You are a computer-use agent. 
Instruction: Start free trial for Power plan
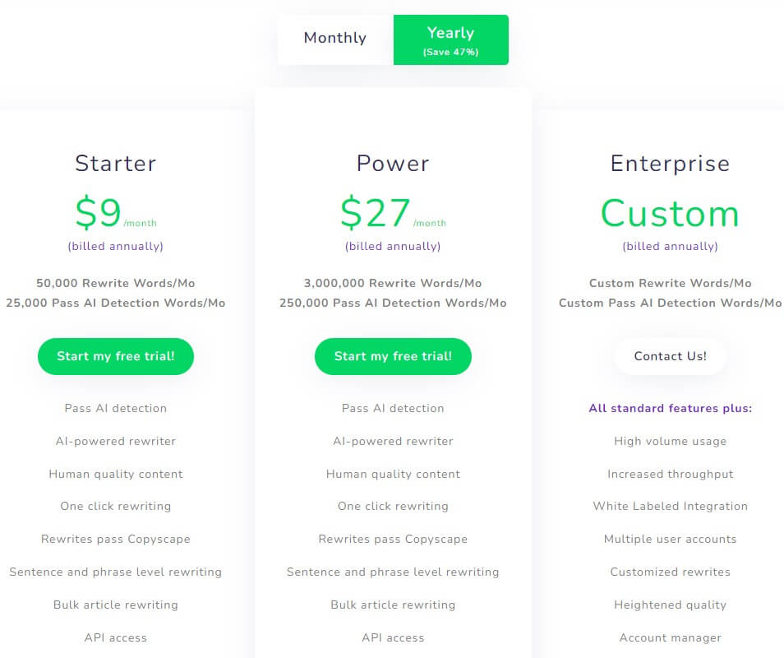click(393, 356)
